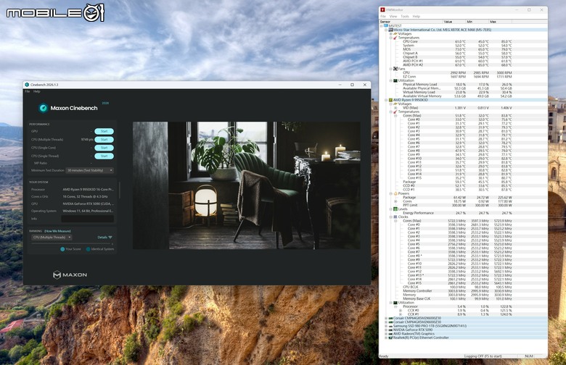Click the AMD Ryzen 9 9950X3D chip icon

pos(390,100)
